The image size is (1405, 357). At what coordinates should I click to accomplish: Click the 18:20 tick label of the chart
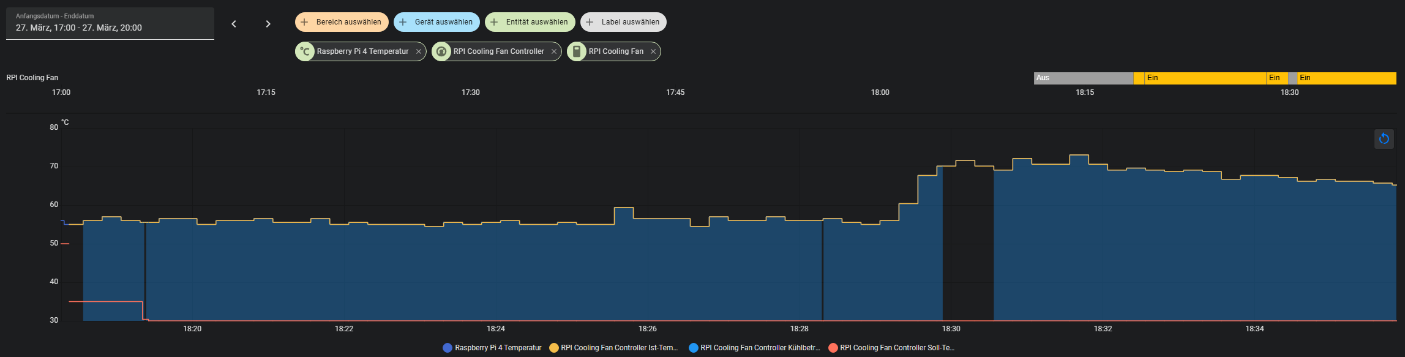(192, 329)
